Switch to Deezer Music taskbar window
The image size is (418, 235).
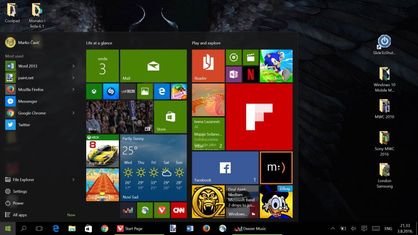[x=257, y=228]
